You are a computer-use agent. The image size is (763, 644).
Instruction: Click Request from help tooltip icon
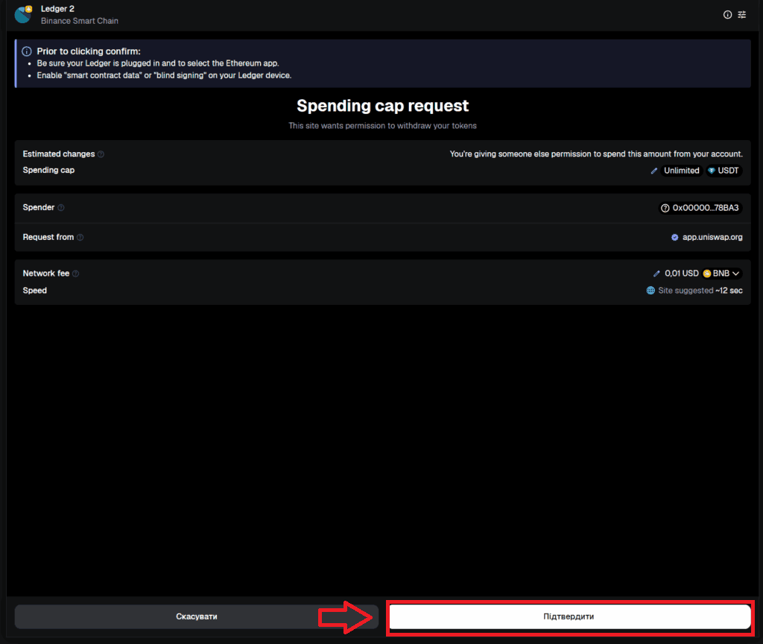(x=80, y=238)
